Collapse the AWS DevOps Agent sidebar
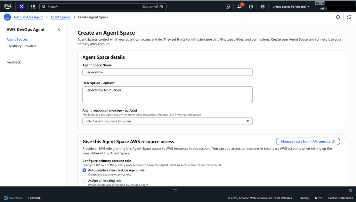 tap(59, 29)
